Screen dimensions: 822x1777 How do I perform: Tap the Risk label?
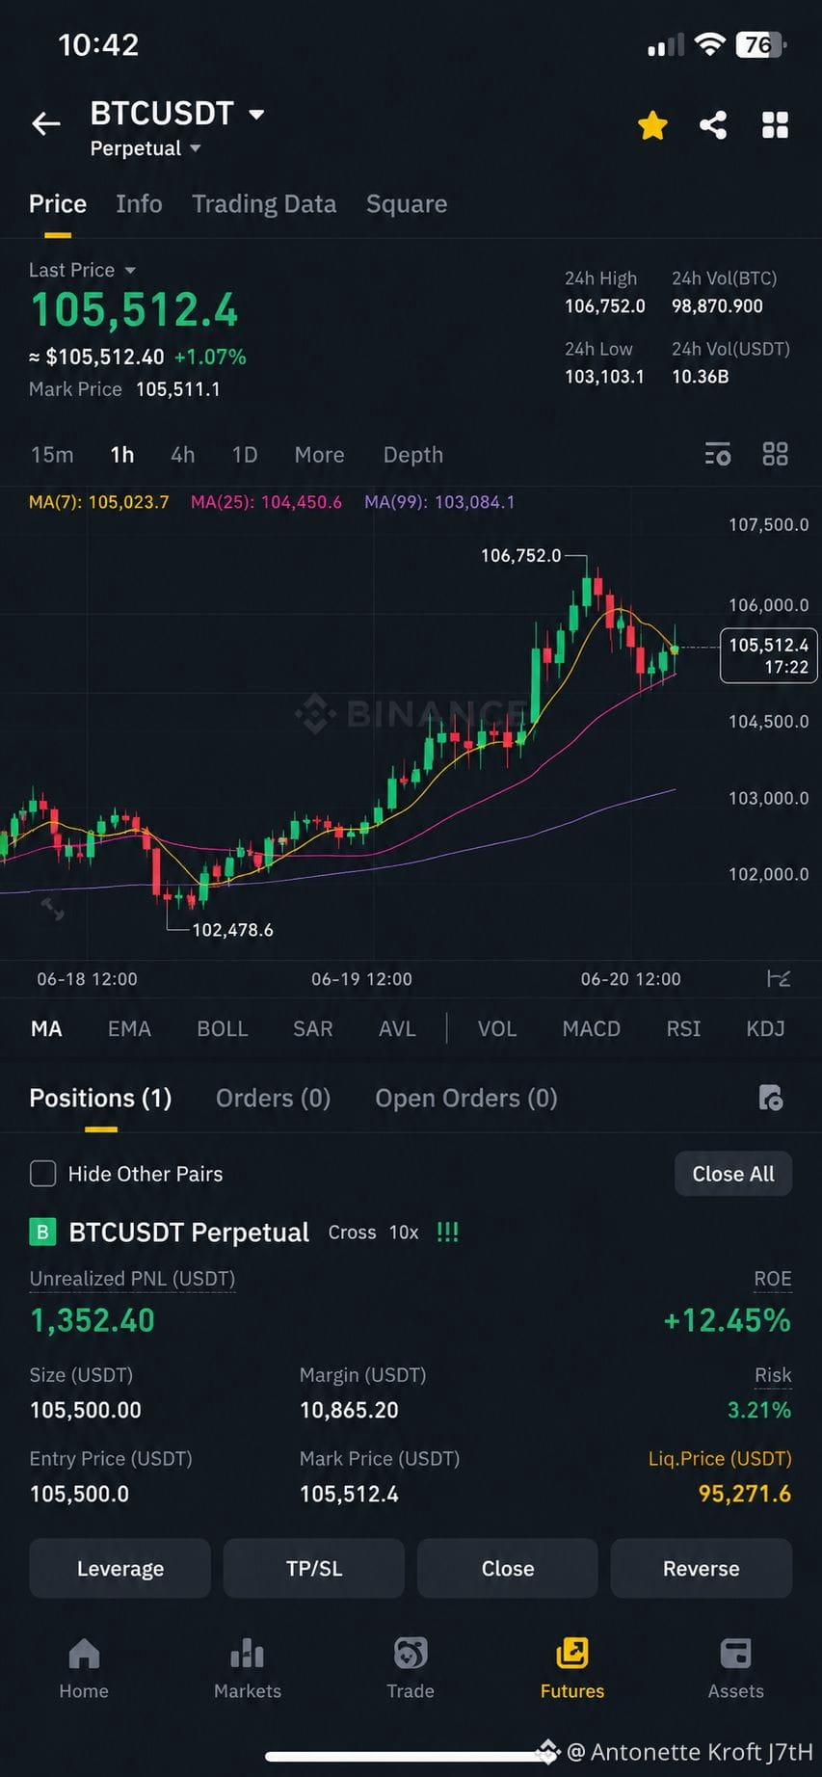(773, 1375)
